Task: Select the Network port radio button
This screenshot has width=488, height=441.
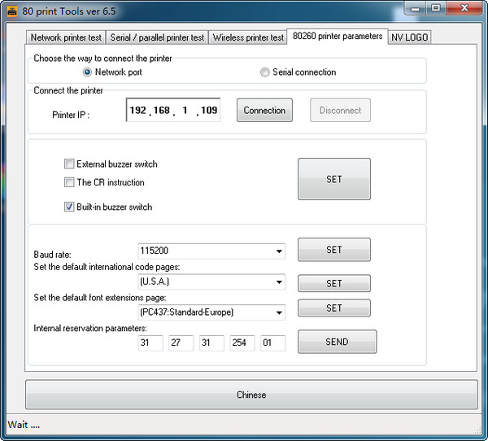Action: point(87,72)
